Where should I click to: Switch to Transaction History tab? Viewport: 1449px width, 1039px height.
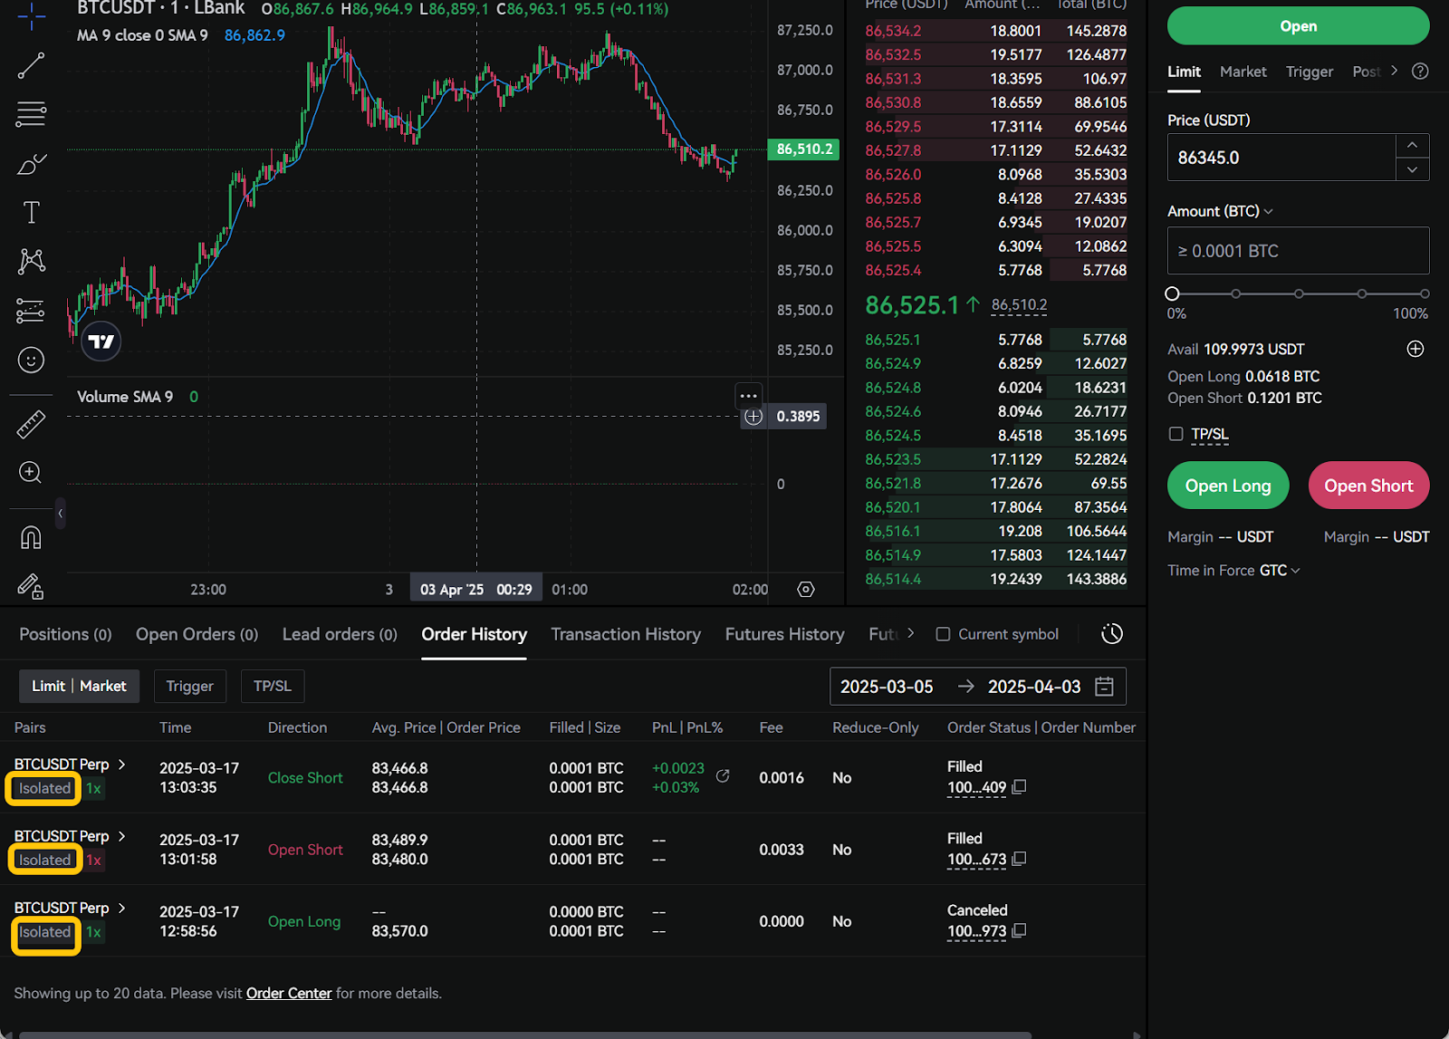pyautogui.click(x=625, y=634)
